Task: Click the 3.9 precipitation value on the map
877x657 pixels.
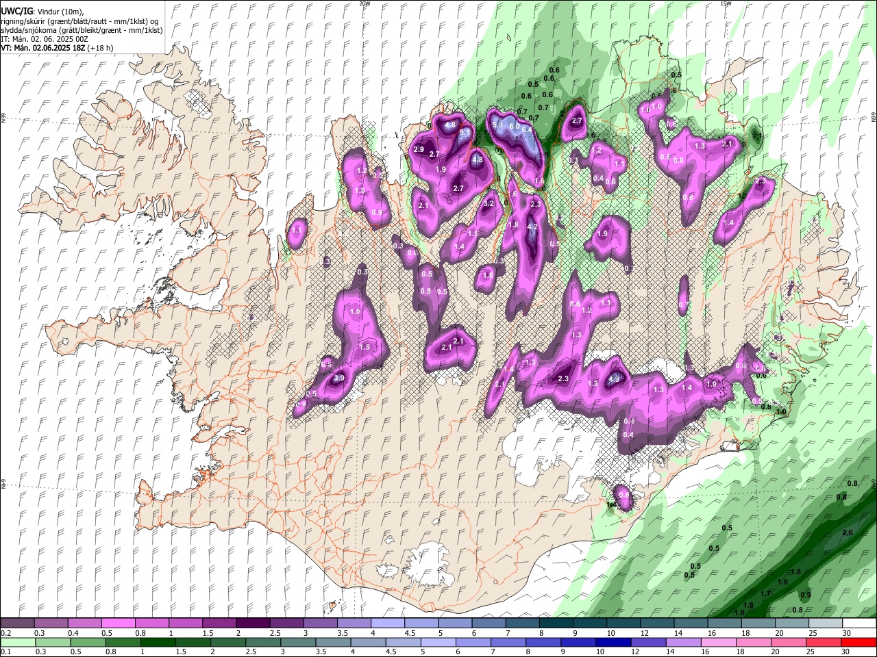Action: click(x=338, y=378)
